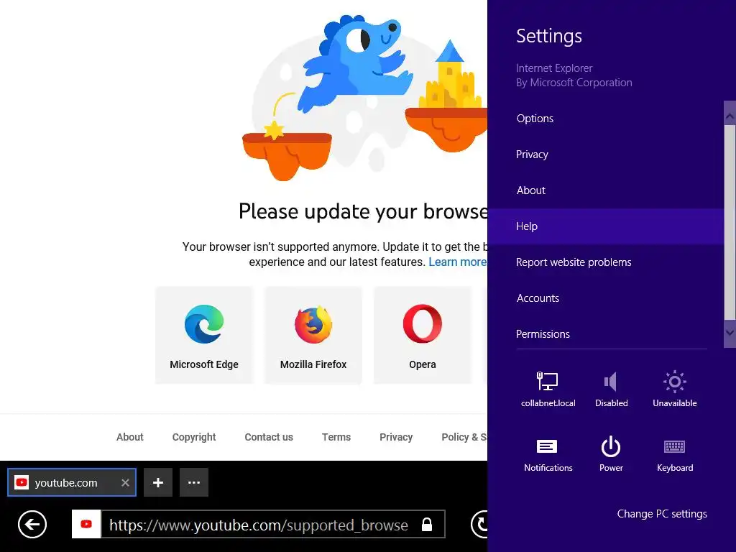Click the Internet Explorer app name text
This screenshot has width=736, height=552.
tap(554, 68)
